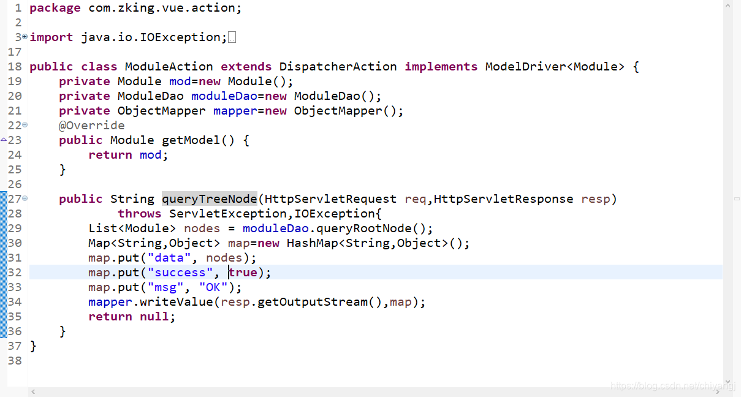Click the 'true' keyword on line 32

[243, 273]
